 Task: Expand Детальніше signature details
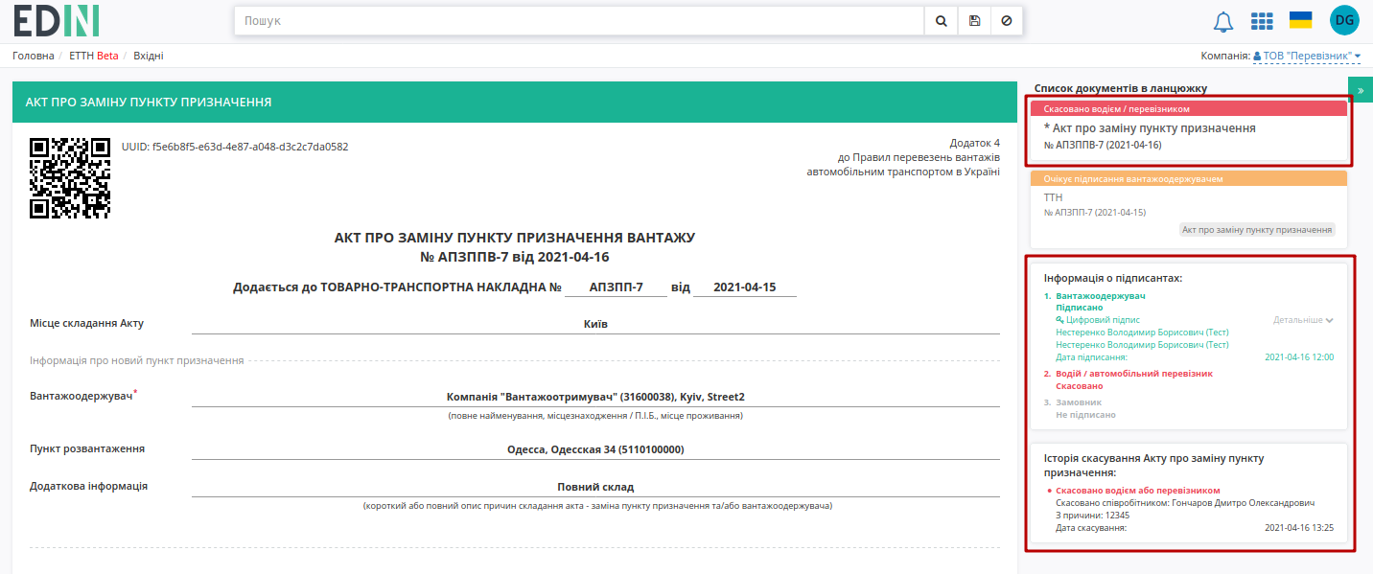tap(1303, 320)
